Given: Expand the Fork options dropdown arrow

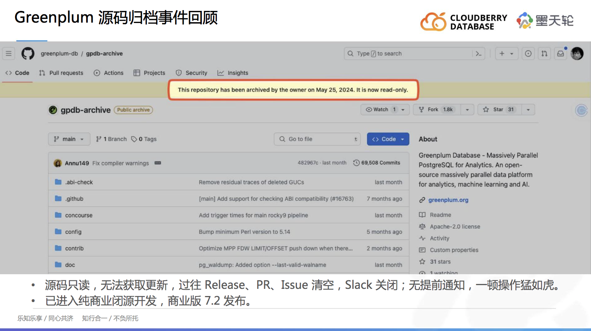Looking at the screenshot, I should point(467,109).
